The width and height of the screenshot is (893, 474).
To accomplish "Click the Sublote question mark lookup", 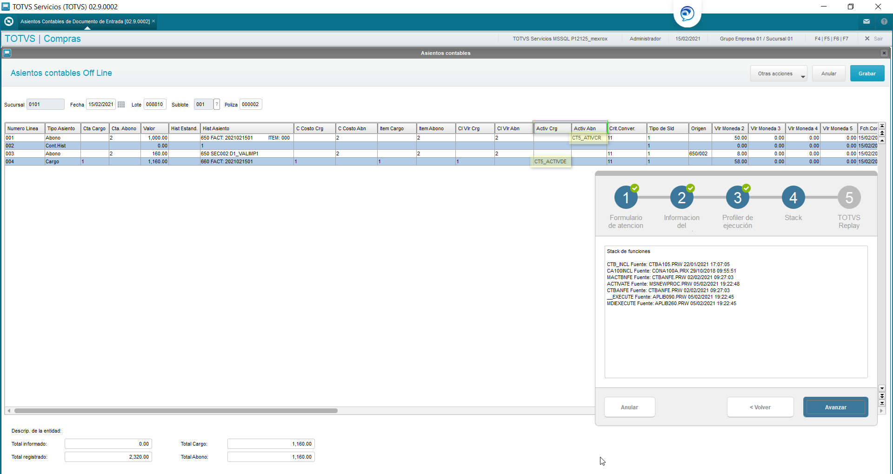I will [217, 104].
